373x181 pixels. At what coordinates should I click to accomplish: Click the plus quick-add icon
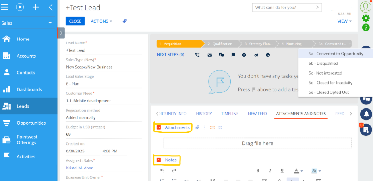click(x=35, y=8)
